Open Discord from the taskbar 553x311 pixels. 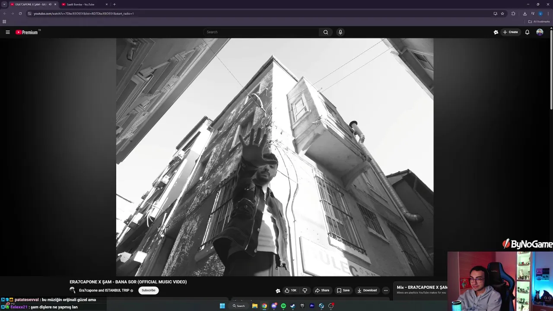[x=274, y=306]
